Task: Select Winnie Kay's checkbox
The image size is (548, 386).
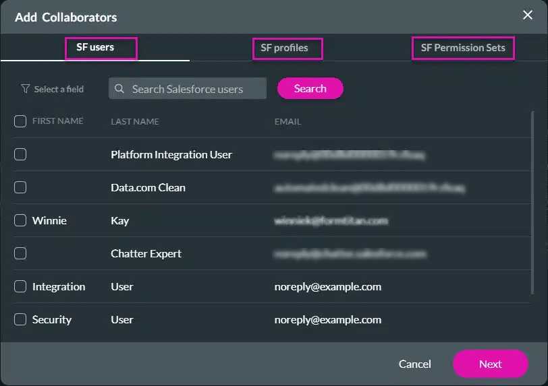Action: pyautogui.click(x=20, y=220)
